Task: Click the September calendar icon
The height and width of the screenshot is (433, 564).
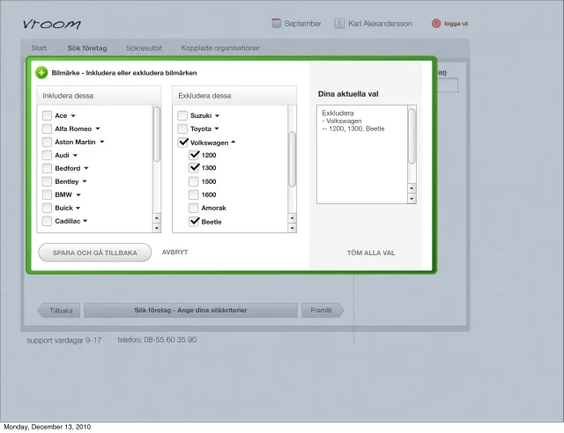Action: [x=276, y=24]
